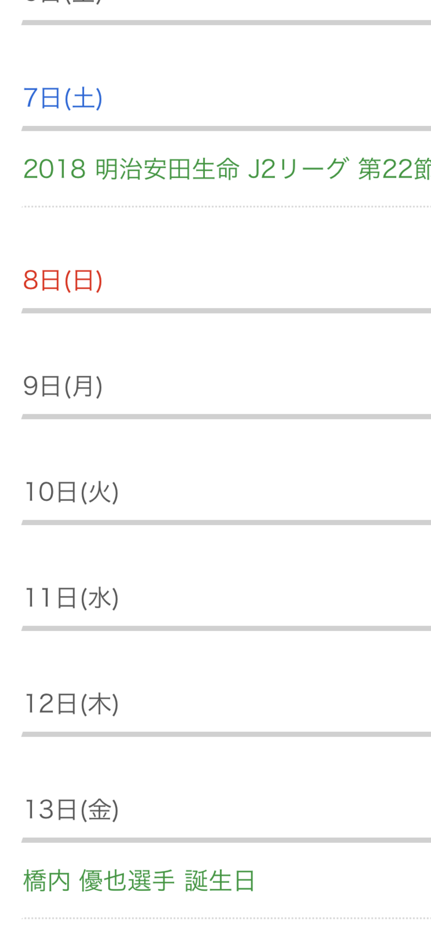Open the 橋内 優也選手 誕生日 event
Screen dimensions: 431x934
point(139,881)
